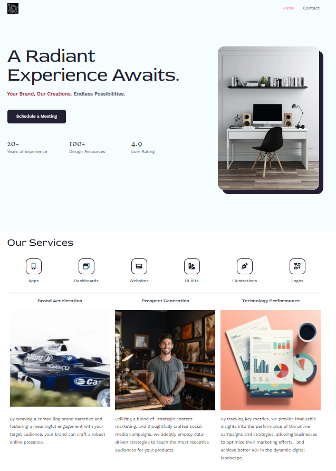Click the 4.9 User Rating stat
This screenshot has height=471, width=336.
pyautogui.click(x=143, y=148)
